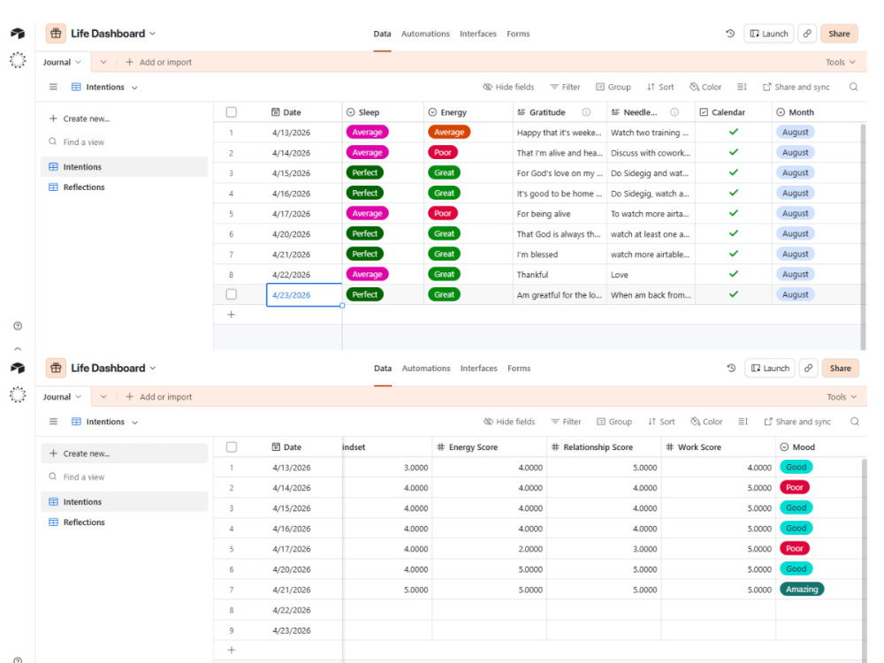The width and height of the screenshot is (884, 663).
Task: Click Create new in bottom sidebar
Action: 124,453
